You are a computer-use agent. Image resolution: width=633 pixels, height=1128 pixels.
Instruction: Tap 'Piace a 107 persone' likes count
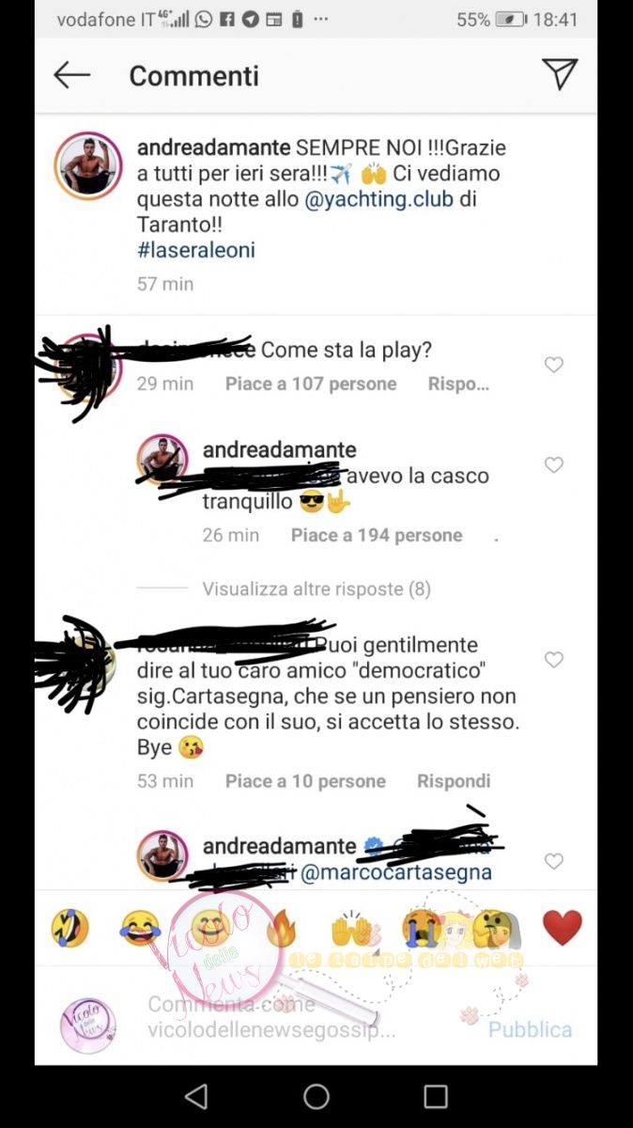[311, 384]
